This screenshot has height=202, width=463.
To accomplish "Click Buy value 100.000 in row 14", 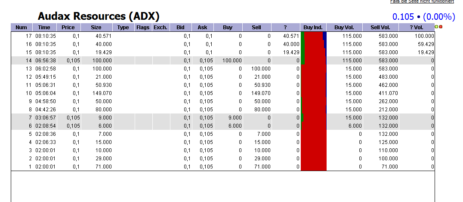I will (x=233, y=61).
